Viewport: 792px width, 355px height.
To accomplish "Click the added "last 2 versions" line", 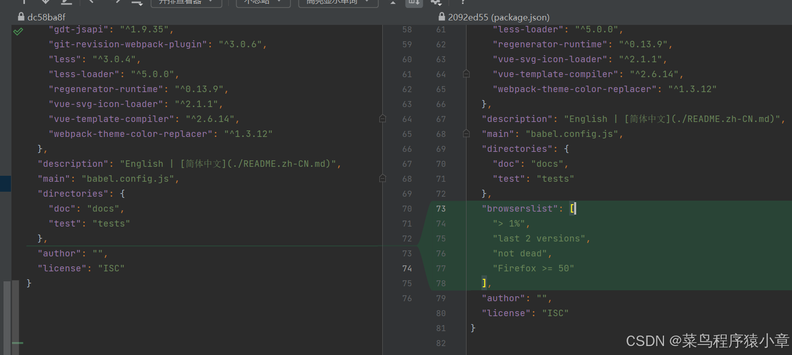I will coord(542,238).
